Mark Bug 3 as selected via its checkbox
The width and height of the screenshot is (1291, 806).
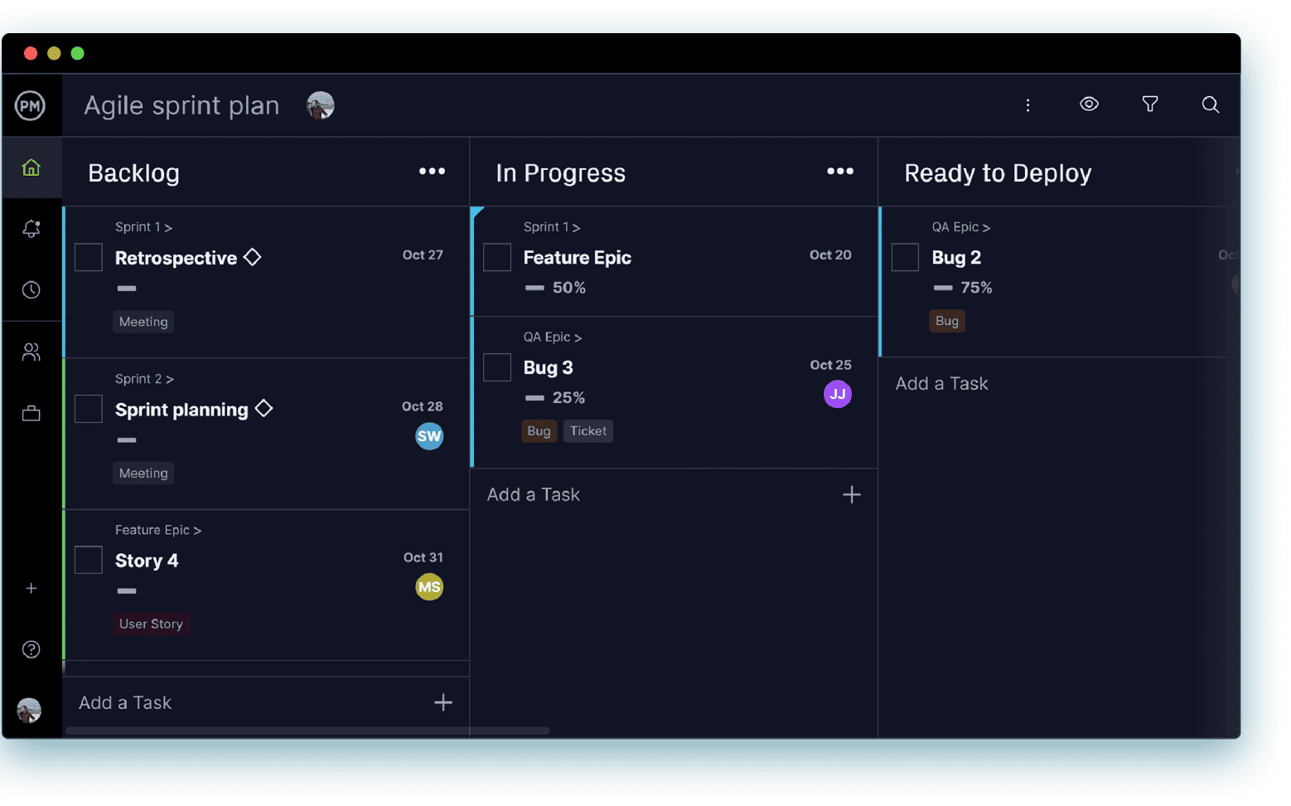[x=496, y=367]
